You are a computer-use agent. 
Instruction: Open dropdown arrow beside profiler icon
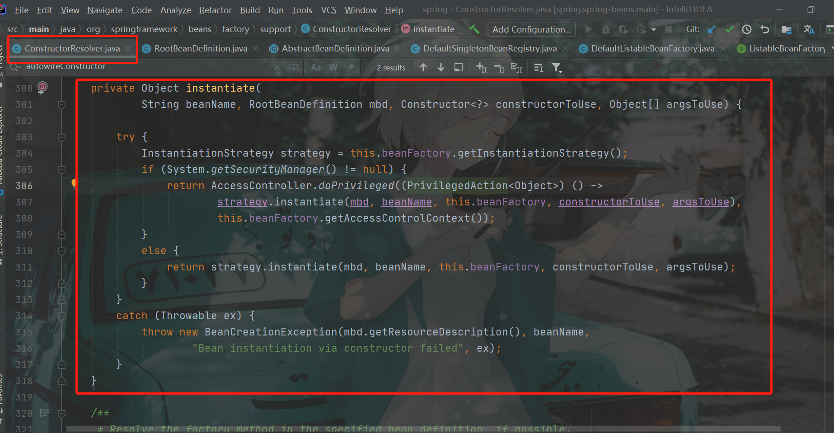653,30
